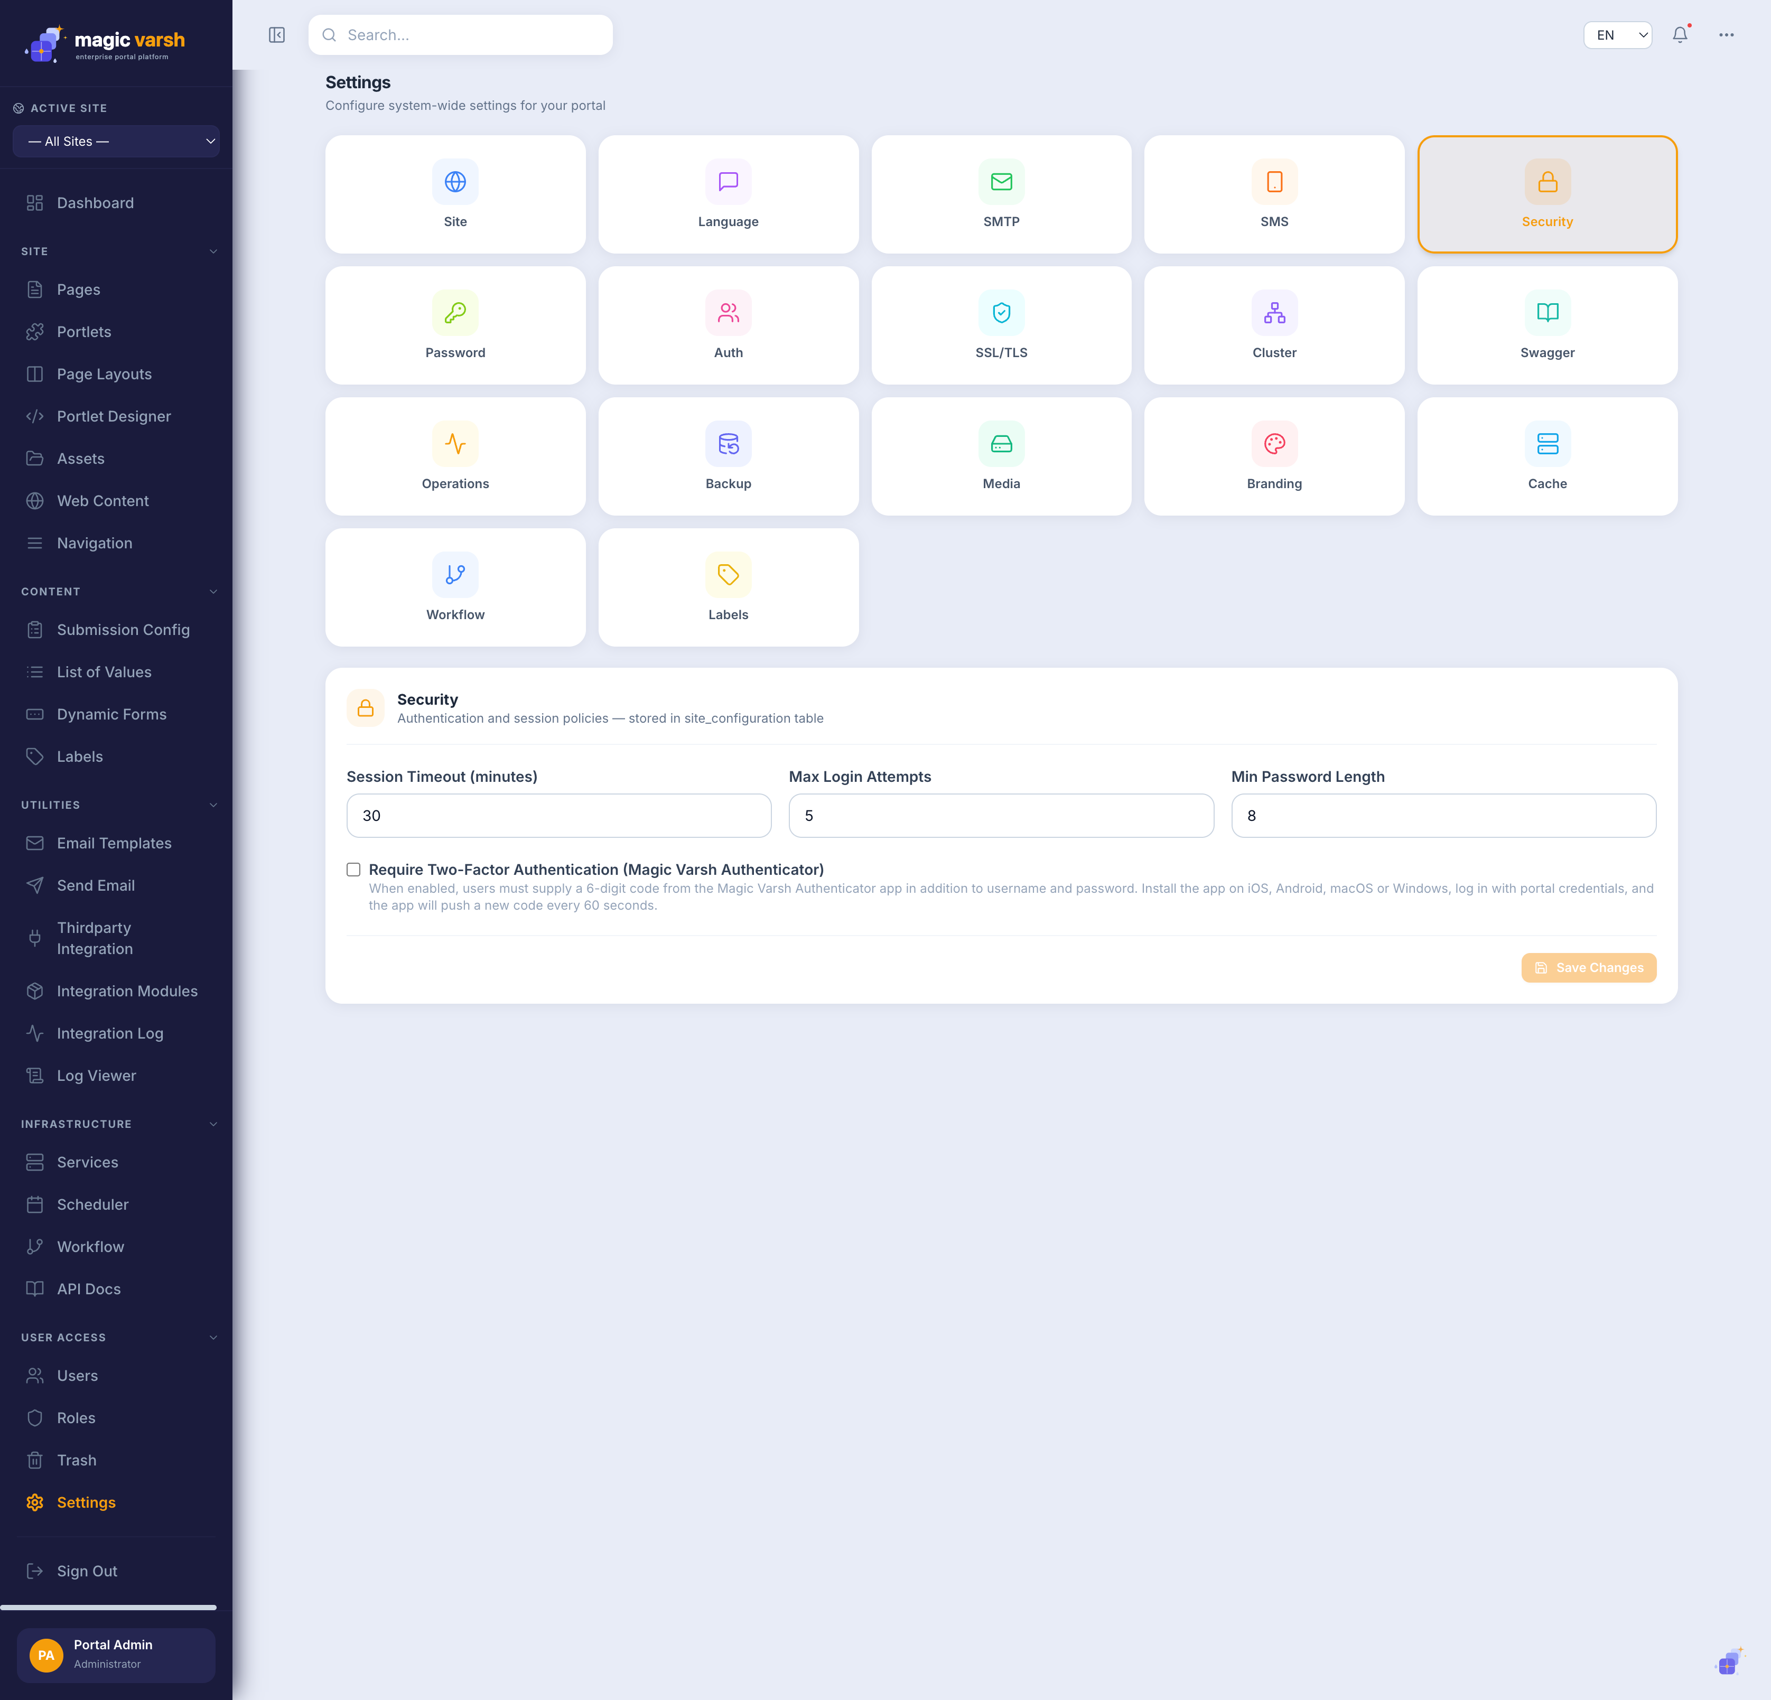Open the Cluster network settings card
Image resolution: width=1771 pixels, height=1700 pixels.
click(x=1274, y=325)
